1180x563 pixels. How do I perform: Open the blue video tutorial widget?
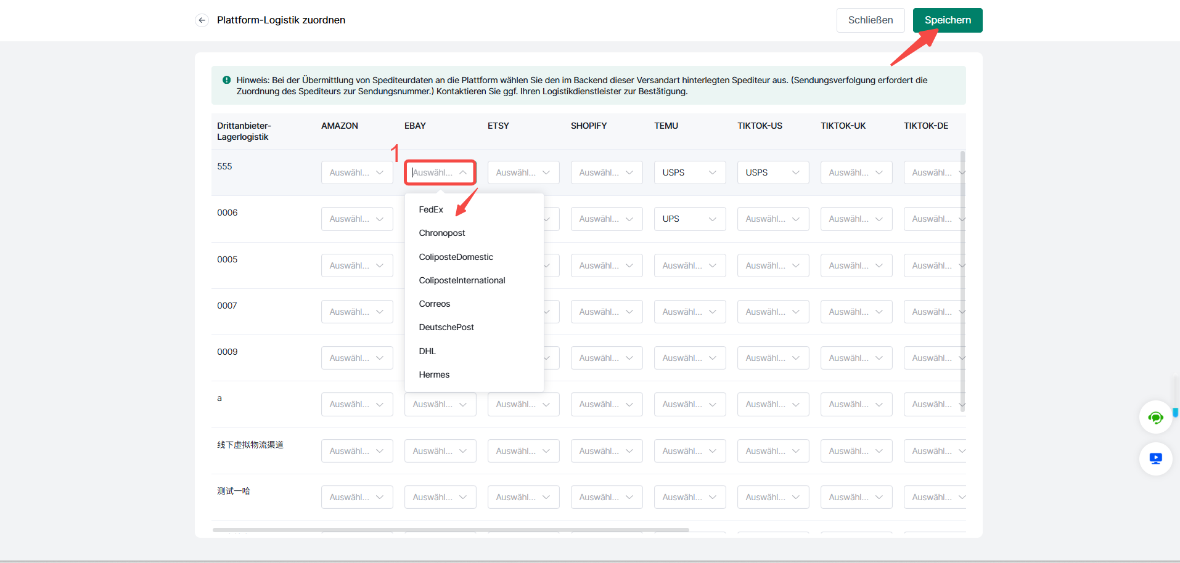coord(1155,459)
